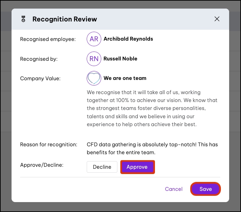The image size is (241, 212).
Task: Click the Recognition Review title text
Action: tap(65, 19)
